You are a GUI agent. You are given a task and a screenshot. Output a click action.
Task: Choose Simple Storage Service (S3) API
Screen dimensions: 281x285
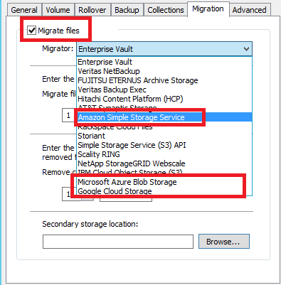(x=164, y=145)
